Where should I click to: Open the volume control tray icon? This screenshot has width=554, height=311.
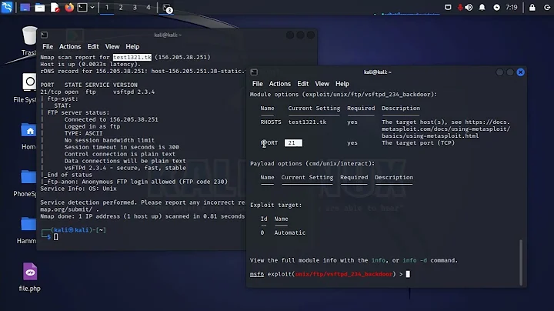tap(469, 7)
